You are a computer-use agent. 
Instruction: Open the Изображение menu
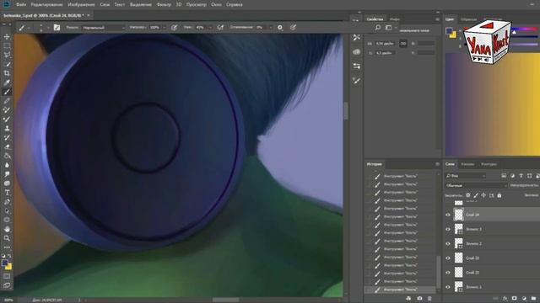[x=81, y=5]
